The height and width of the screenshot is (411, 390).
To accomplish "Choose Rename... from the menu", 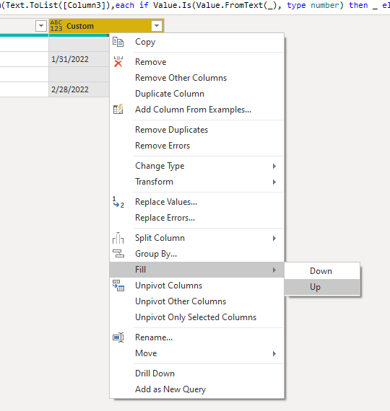I will 196,337.
